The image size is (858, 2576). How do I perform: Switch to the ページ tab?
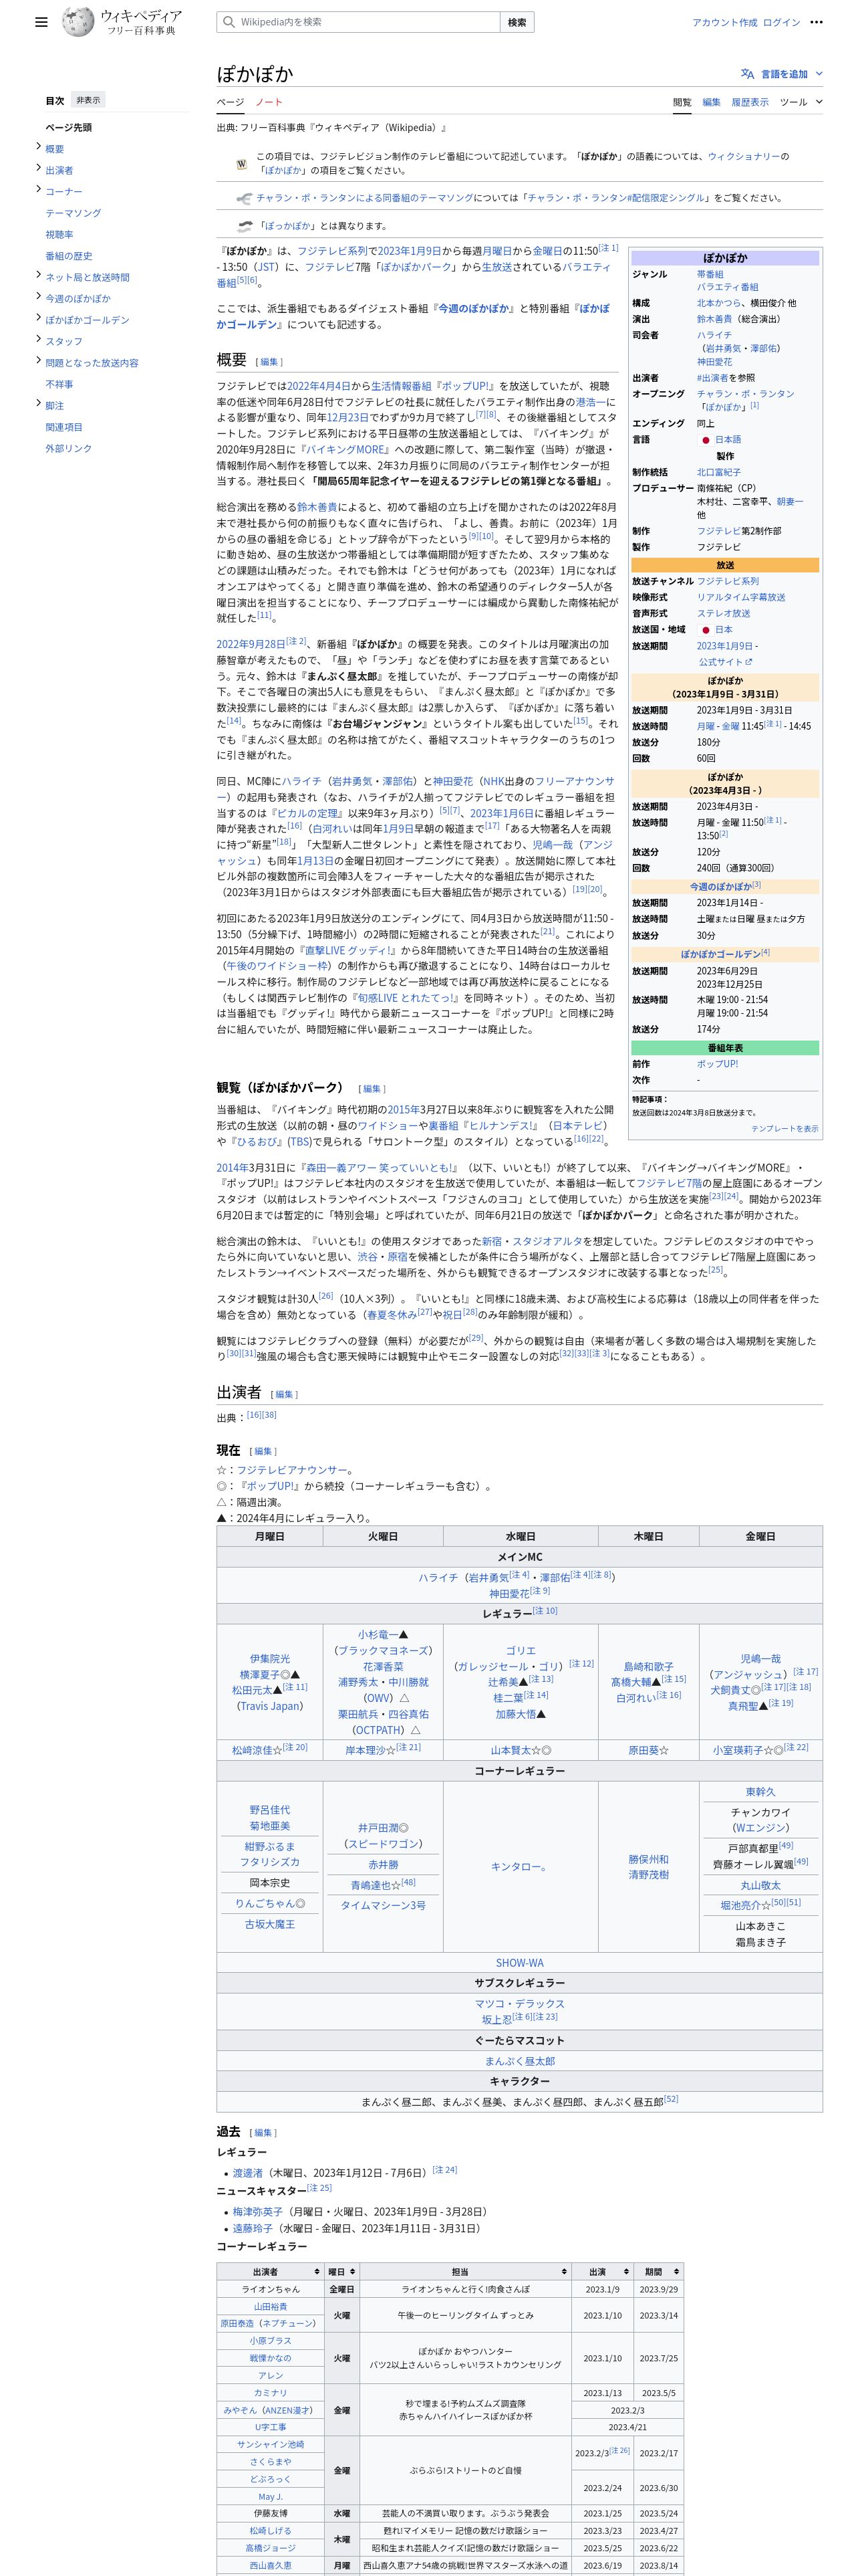(230, 102)
